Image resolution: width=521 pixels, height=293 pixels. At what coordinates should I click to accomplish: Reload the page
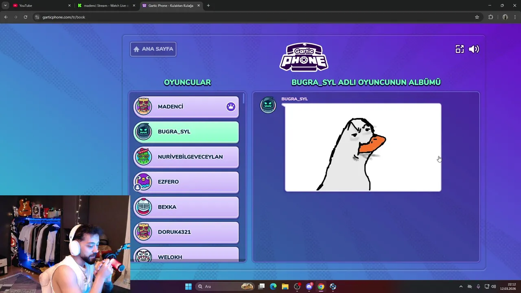click(x=25, y=17)
